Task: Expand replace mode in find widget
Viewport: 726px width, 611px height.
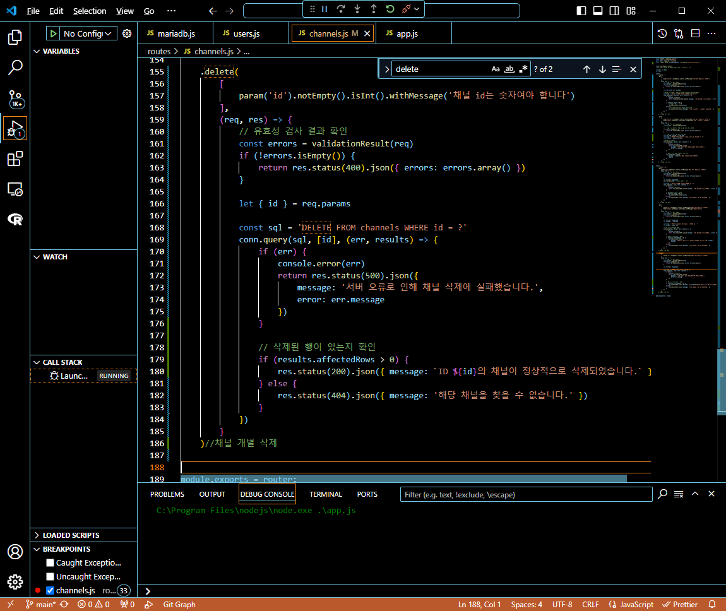Action: click(x=386, y=69)
